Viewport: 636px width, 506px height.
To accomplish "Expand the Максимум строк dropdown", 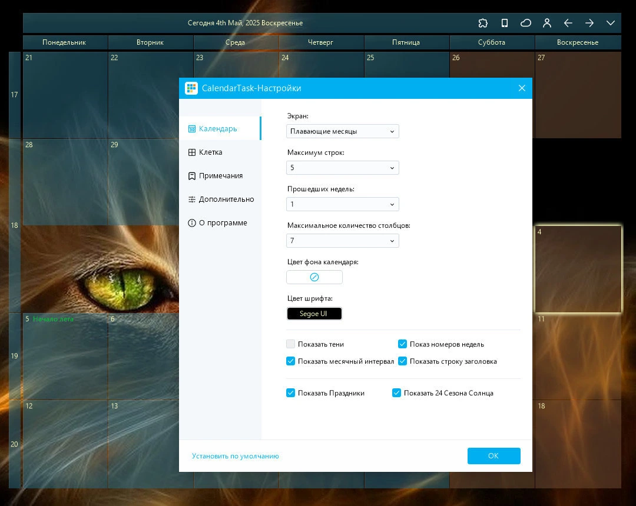I will tap(342, 168).
